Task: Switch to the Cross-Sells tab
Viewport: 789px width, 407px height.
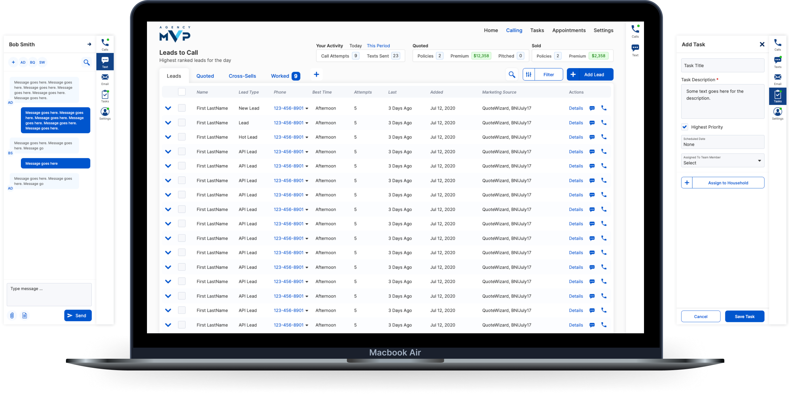Action: tap(242, 76)
